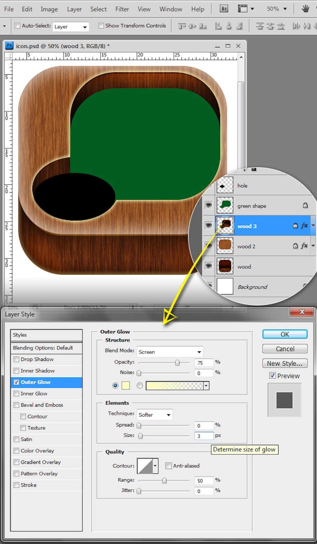This screenshot has height=544, width=317.
Task: Expand the Technique dropdown set to Softer
Action: click(x=154, y=414)
